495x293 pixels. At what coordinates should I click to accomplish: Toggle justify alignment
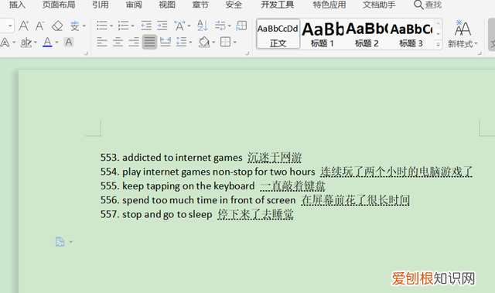[149, 42]
